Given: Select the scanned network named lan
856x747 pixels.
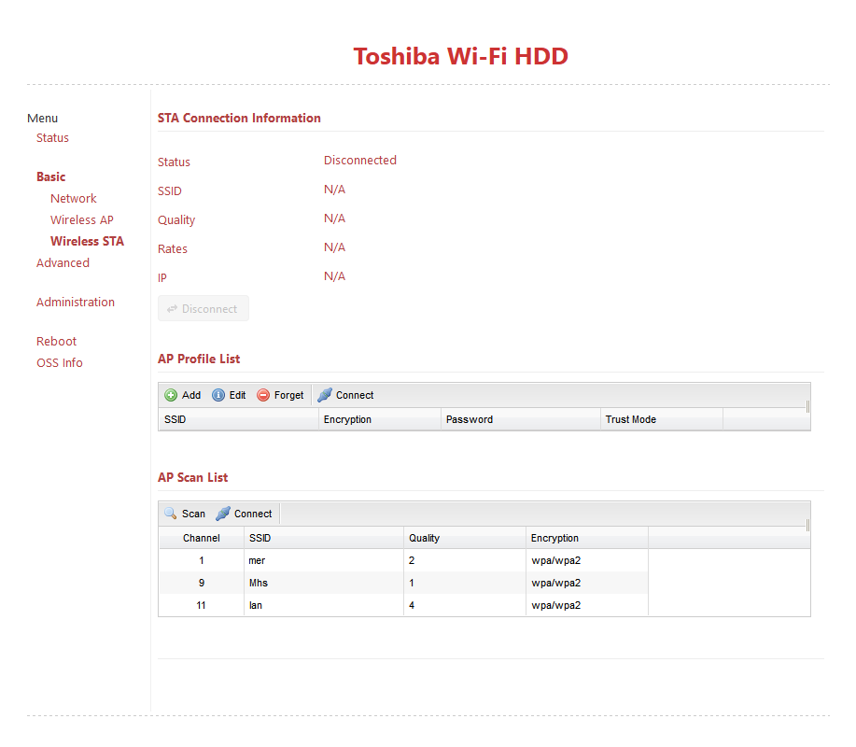Looking at the screenshot, I should pos(256,605).
